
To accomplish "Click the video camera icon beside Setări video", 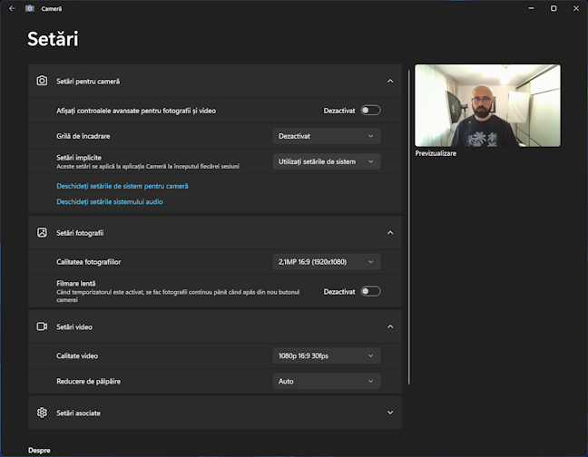I will (42, 326).
